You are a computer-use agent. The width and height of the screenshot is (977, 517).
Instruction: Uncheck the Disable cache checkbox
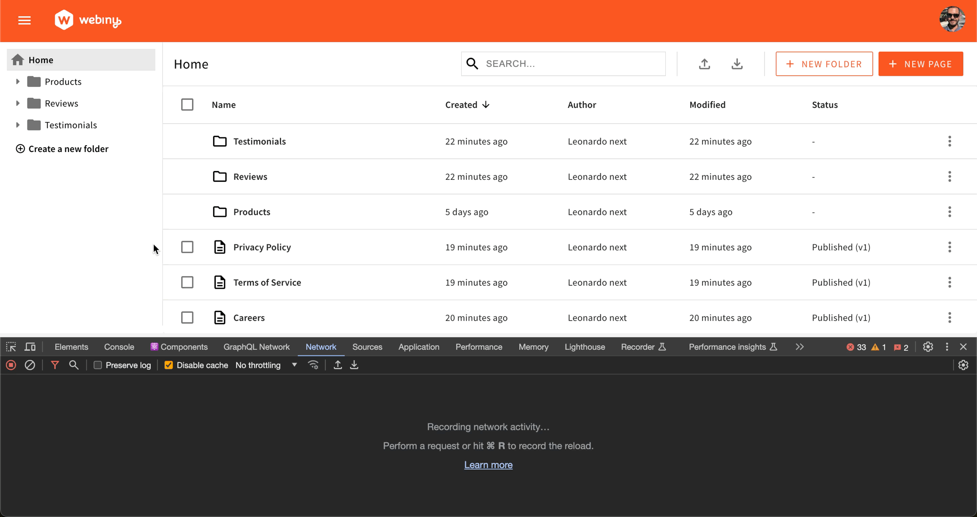coord(169,365)
